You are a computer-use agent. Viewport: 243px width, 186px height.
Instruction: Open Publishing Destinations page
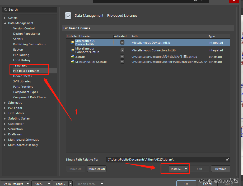(x=29, y=44)
